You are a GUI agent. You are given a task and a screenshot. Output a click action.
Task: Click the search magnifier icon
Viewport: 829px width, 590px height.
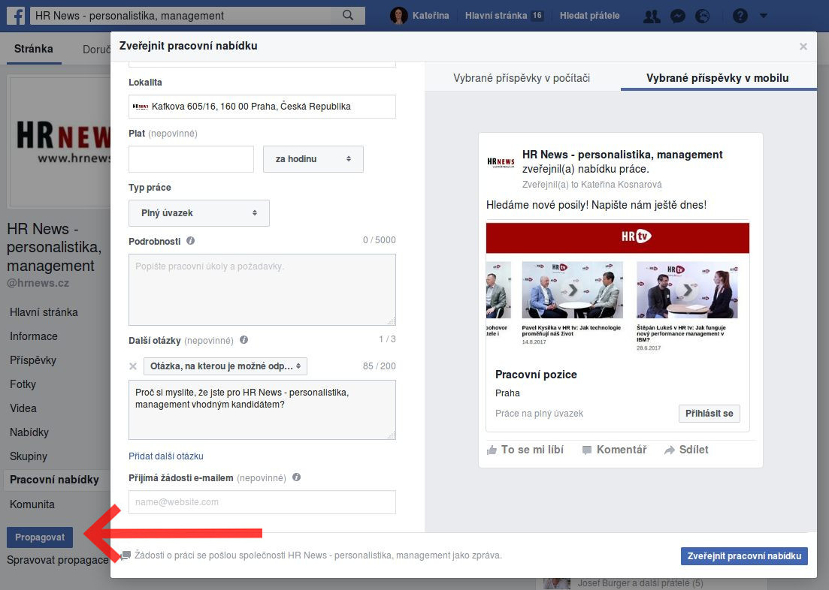348,15
